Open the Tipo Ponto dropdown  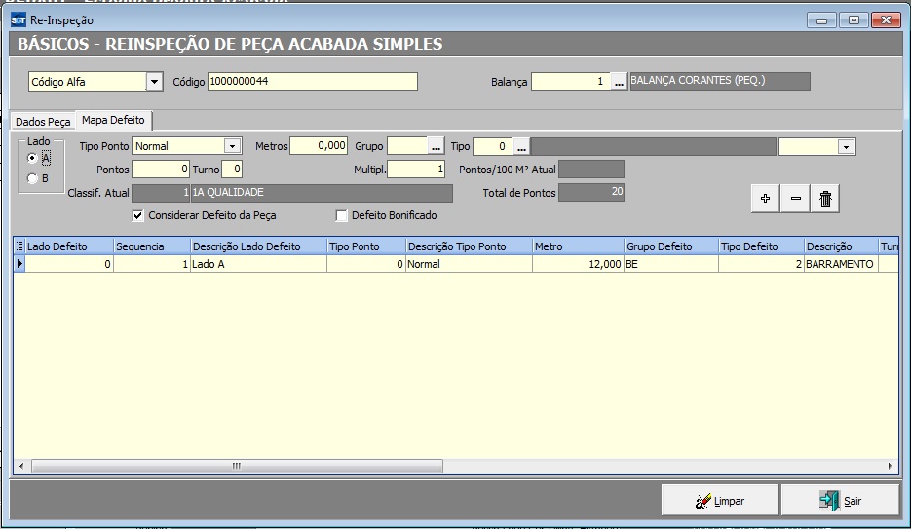click(x=232, y=146)
